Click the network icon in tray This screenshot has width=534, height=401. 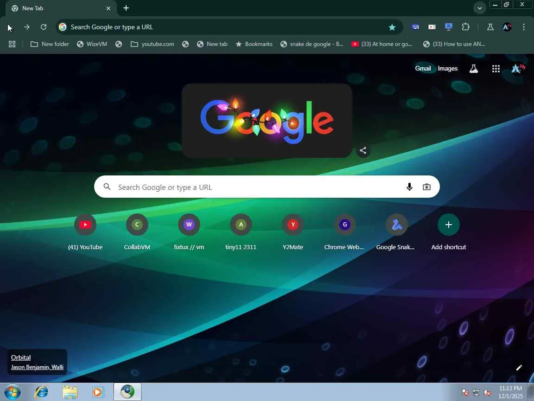click(x=476, y=393)
